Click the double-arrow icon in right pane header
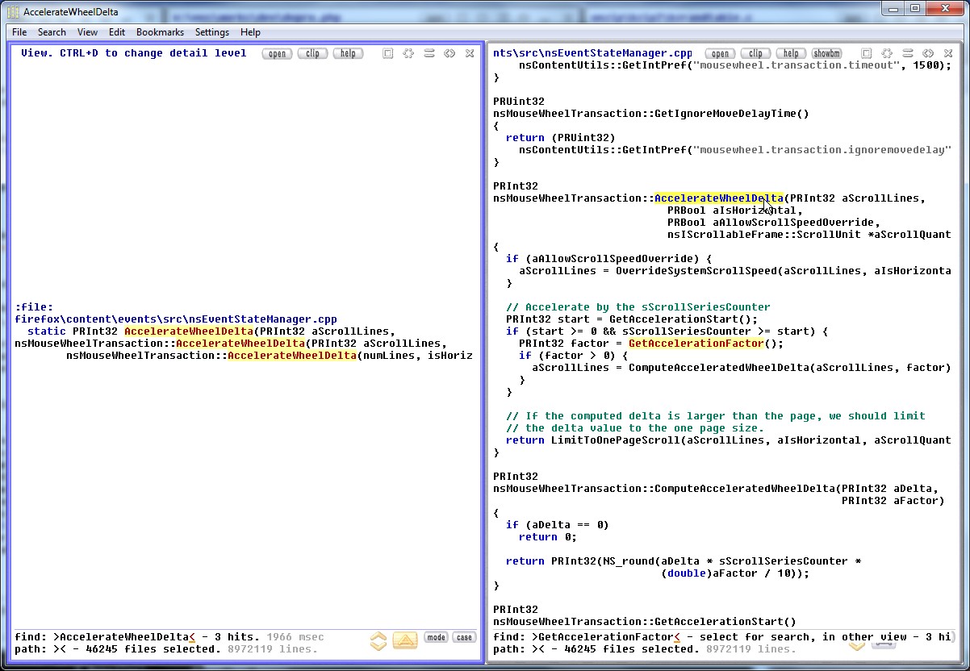This screenshot has height=671, width=970. click(x=928, y=53)
